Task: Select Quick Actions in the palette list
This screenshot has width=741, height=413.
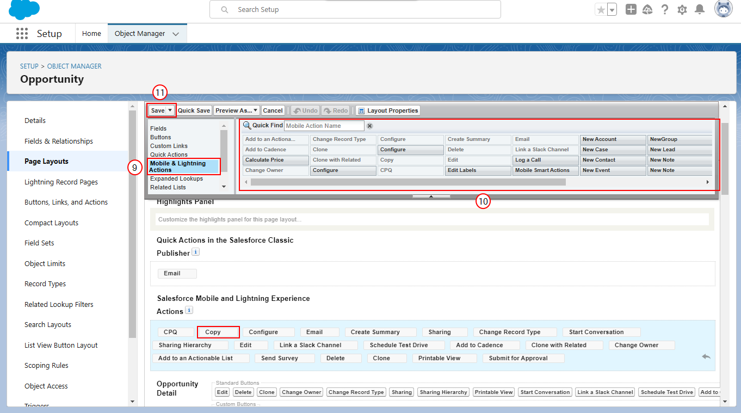Action: (169, 155)
